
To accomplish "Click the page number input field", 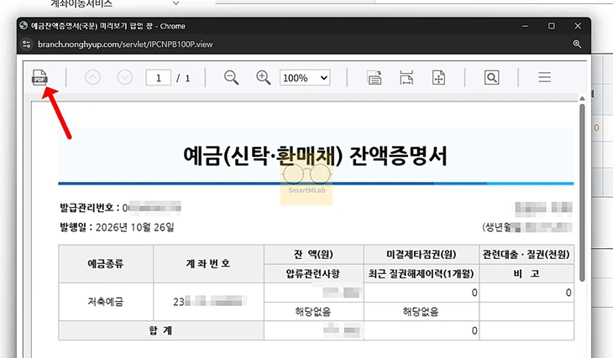I will tap(159, 78).
